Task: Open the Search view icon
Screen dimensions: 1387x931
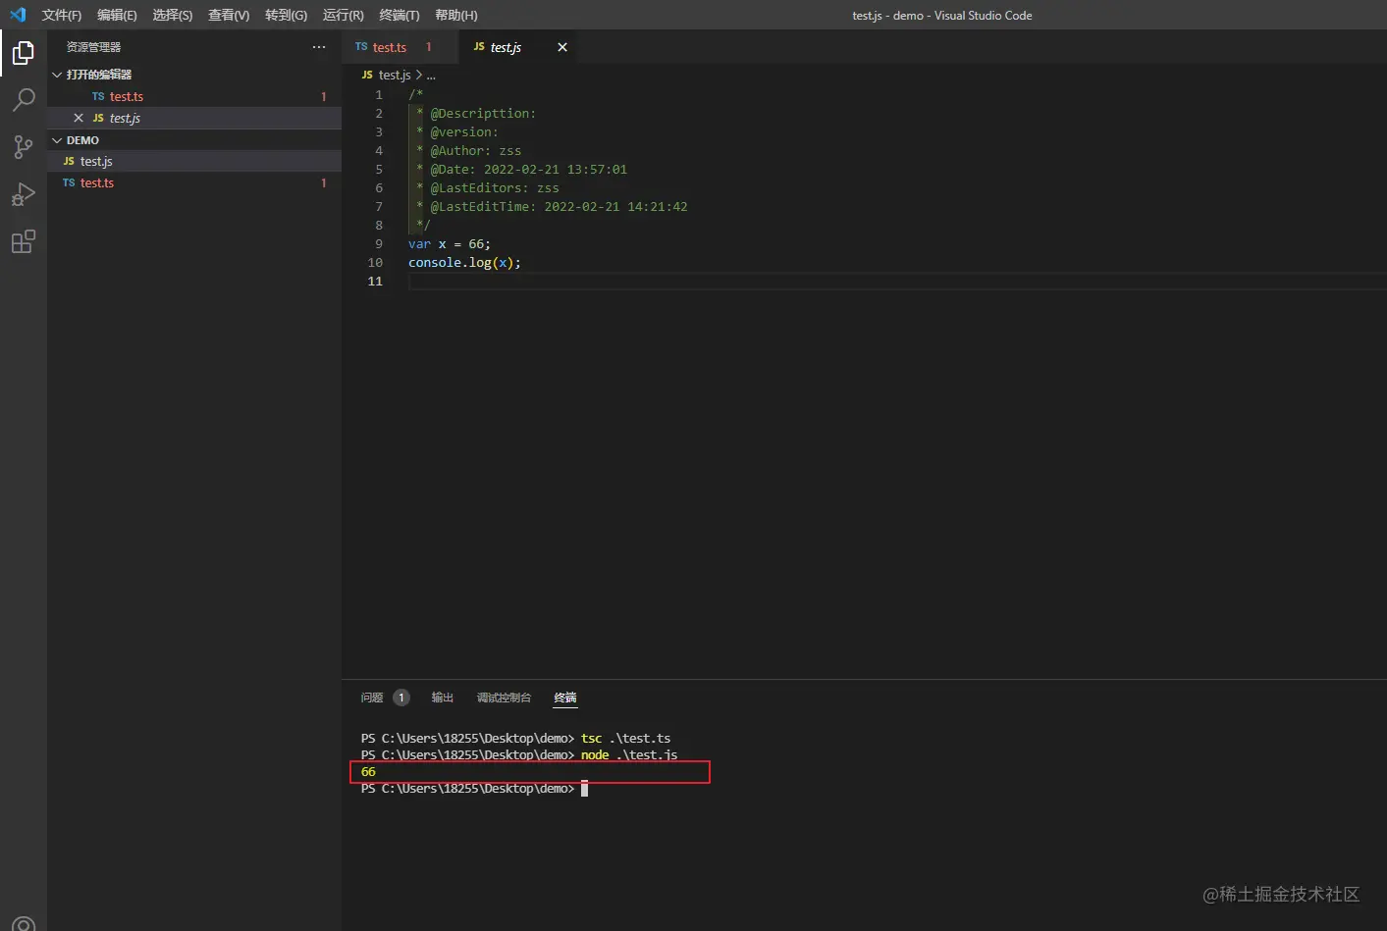Action: click(24, 100)
